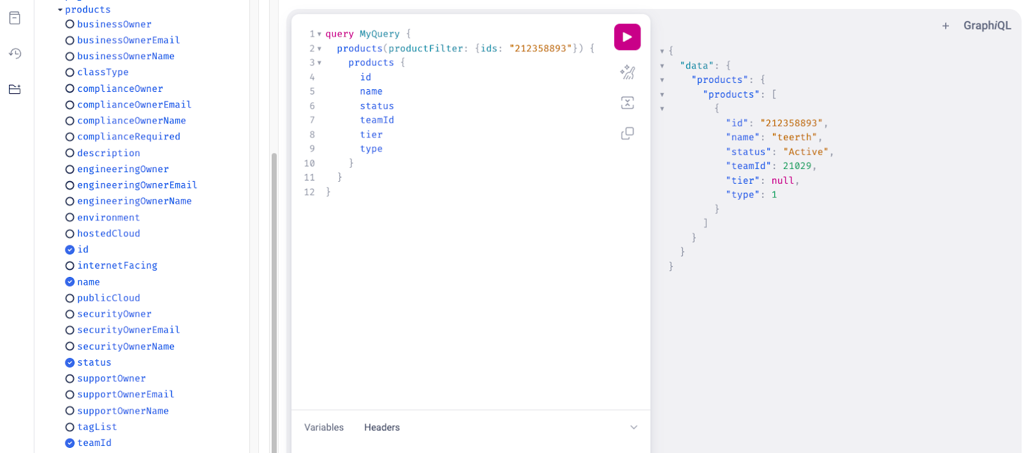Click the Merge fragments icon
The image size is (1028, 453).
(x=627, y=103)
